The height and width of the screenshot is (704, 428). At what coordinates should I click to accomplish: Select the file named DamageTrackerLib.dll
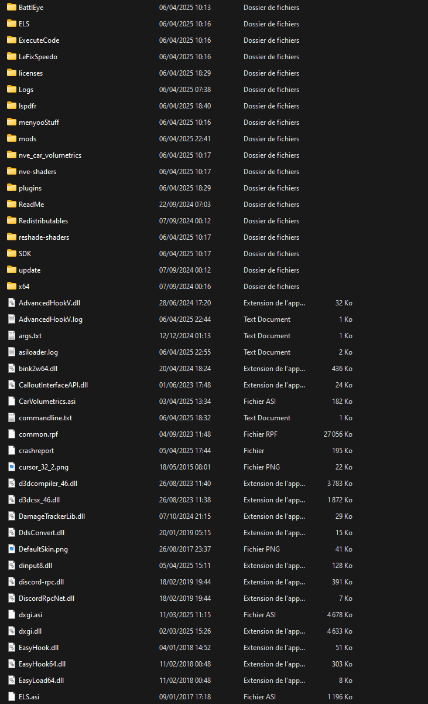coord(52,516)
